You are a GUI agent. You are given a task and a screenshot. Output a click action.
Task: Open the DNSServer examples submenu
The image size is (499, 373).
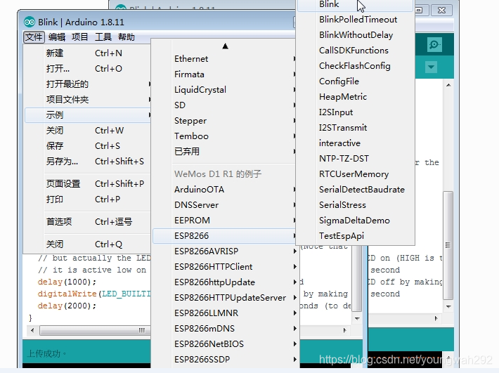[x=224, y=205]
